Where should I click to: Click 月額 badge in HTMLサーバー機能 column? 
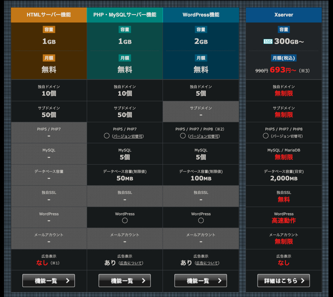pyautogui.click(x=49, y=58)
